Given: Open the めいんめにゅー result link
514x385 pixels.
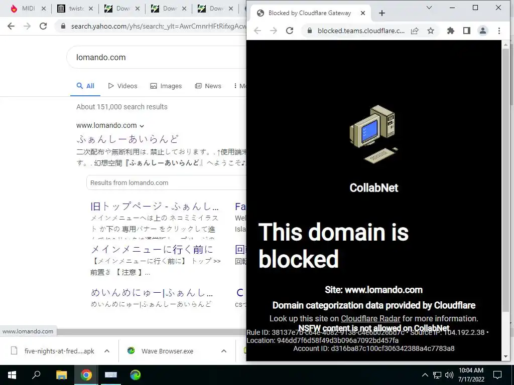Looking at the screenshot, I should [x=152, y=292].
